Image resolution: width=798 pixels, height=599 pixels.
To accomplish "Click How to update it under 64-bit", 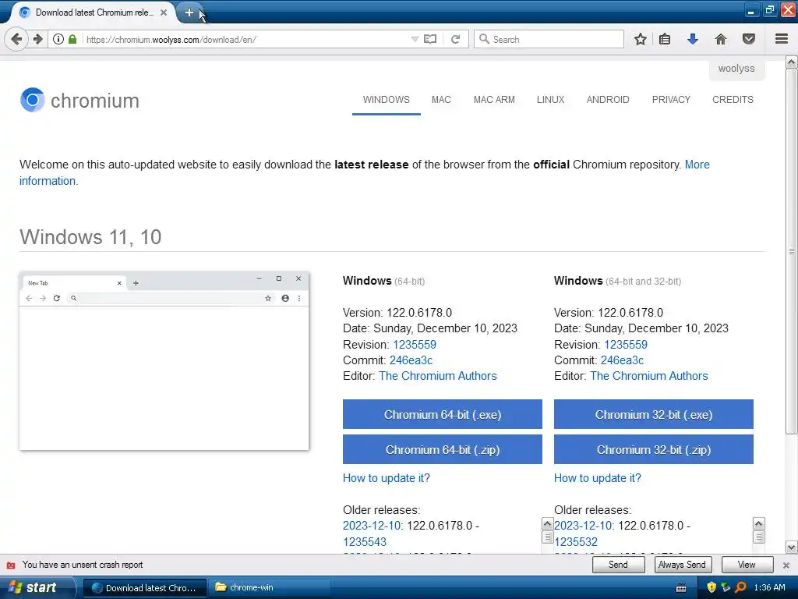I will coord(387,478).
